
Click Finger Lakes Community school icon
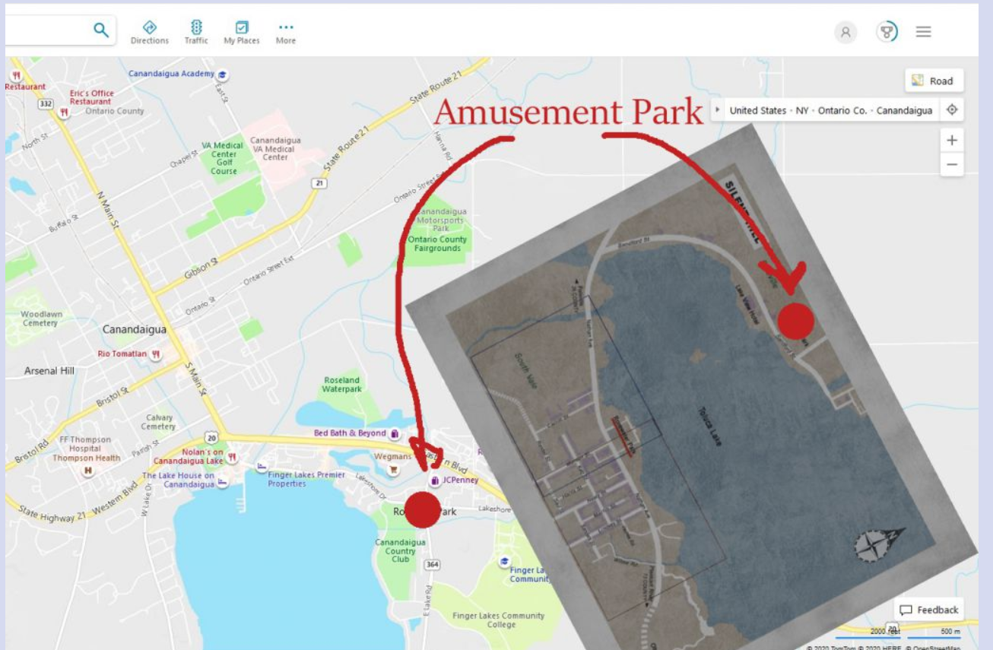point(504,562)
